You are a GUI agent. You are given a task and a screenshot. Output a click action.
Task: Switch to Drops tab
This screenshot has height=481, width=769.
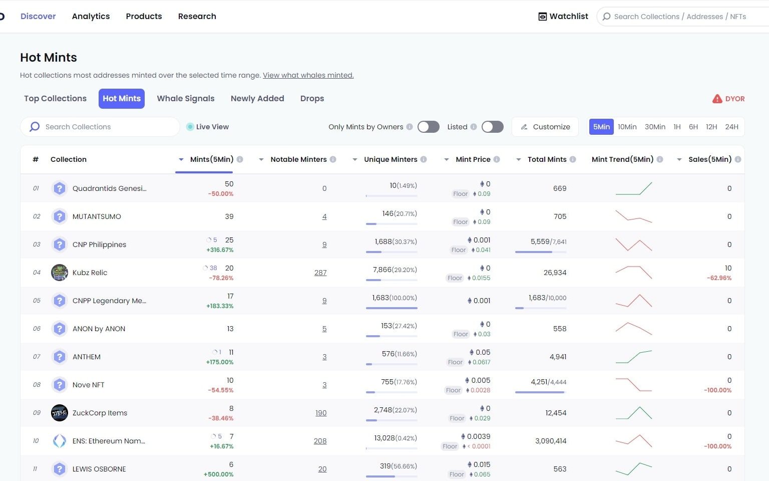tap(312, 99)
